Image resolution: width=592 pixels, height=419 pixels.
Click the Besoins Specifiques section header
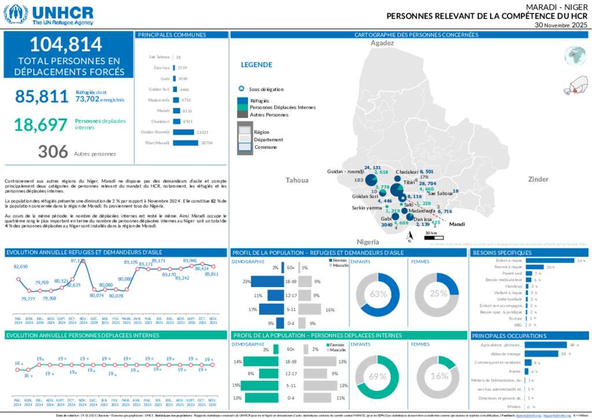pos(528,253)
